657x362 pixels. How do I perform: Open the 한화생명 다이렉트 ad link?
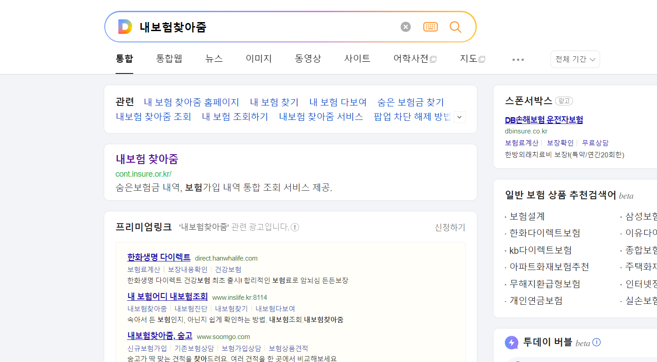point(159,257)
